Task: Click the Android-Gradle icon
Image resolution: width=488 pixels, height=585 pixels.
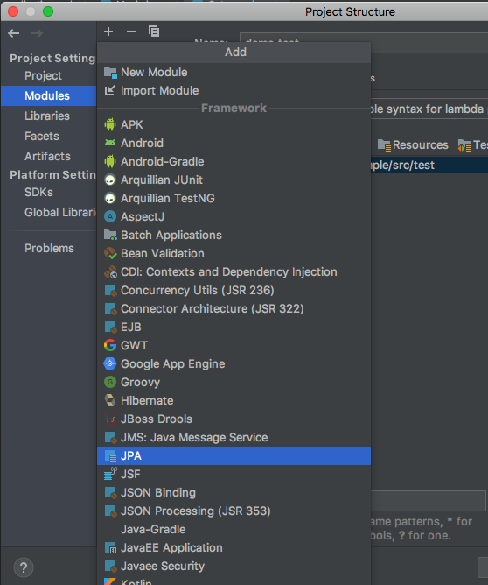Action: point(110,161)
